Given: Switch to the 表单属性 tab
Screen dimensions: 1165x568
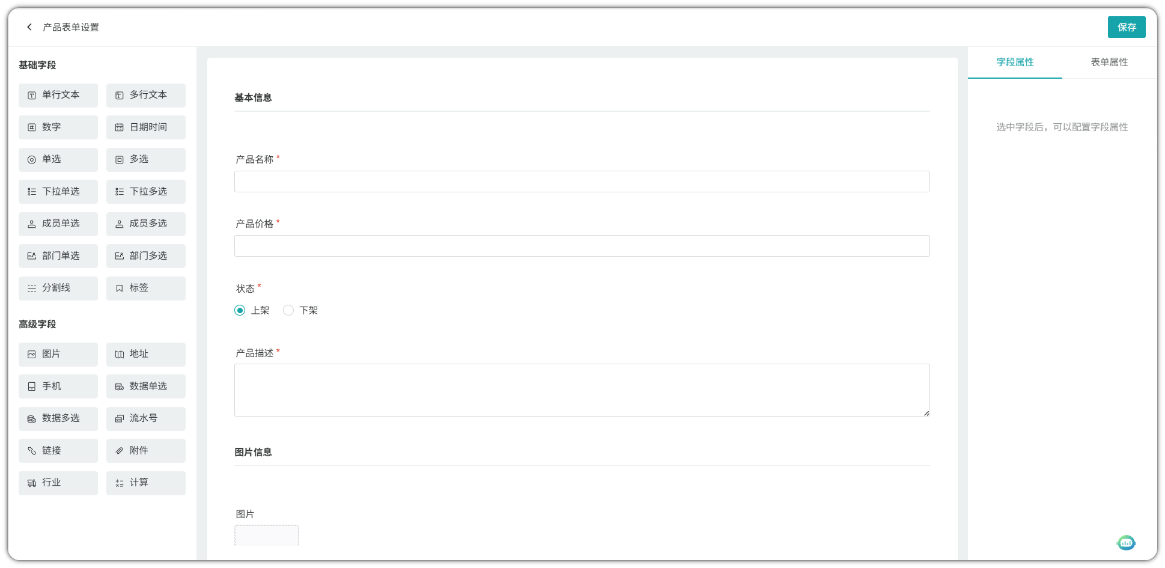Looking at the screenshot, I should (x=1109, y=63).
